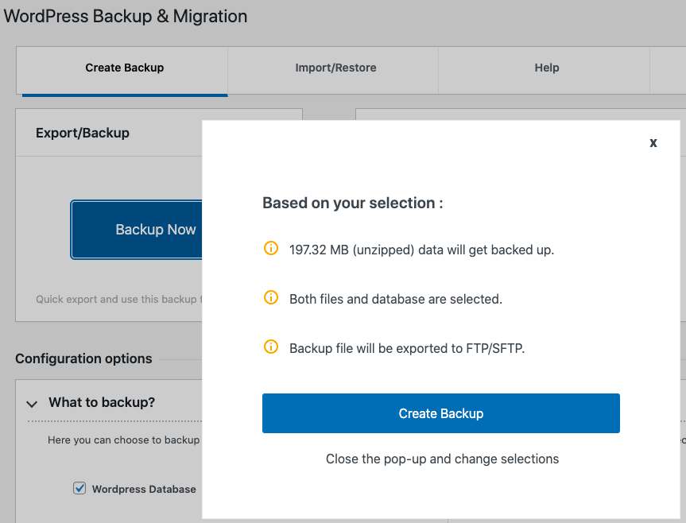The width and height of the screenshot is (686, 523).
Task: Click the info icon beside files and database
Action: (x=271, y=298)
